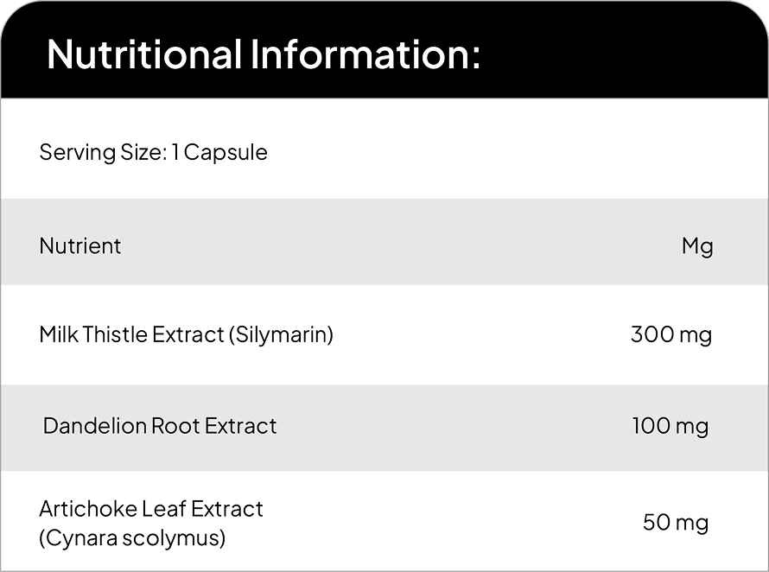
Task: Click the "Serving Size:" label text
Action: (x=102, y=153)
